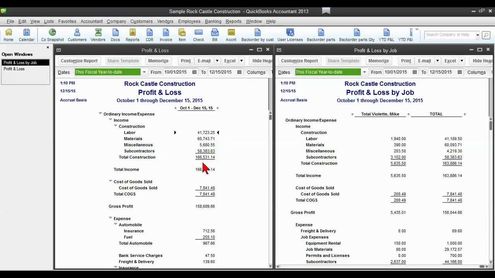Open Excel dropdown arrow in Profit & Loss
495x278 pixels.
[x=241, y=61]
